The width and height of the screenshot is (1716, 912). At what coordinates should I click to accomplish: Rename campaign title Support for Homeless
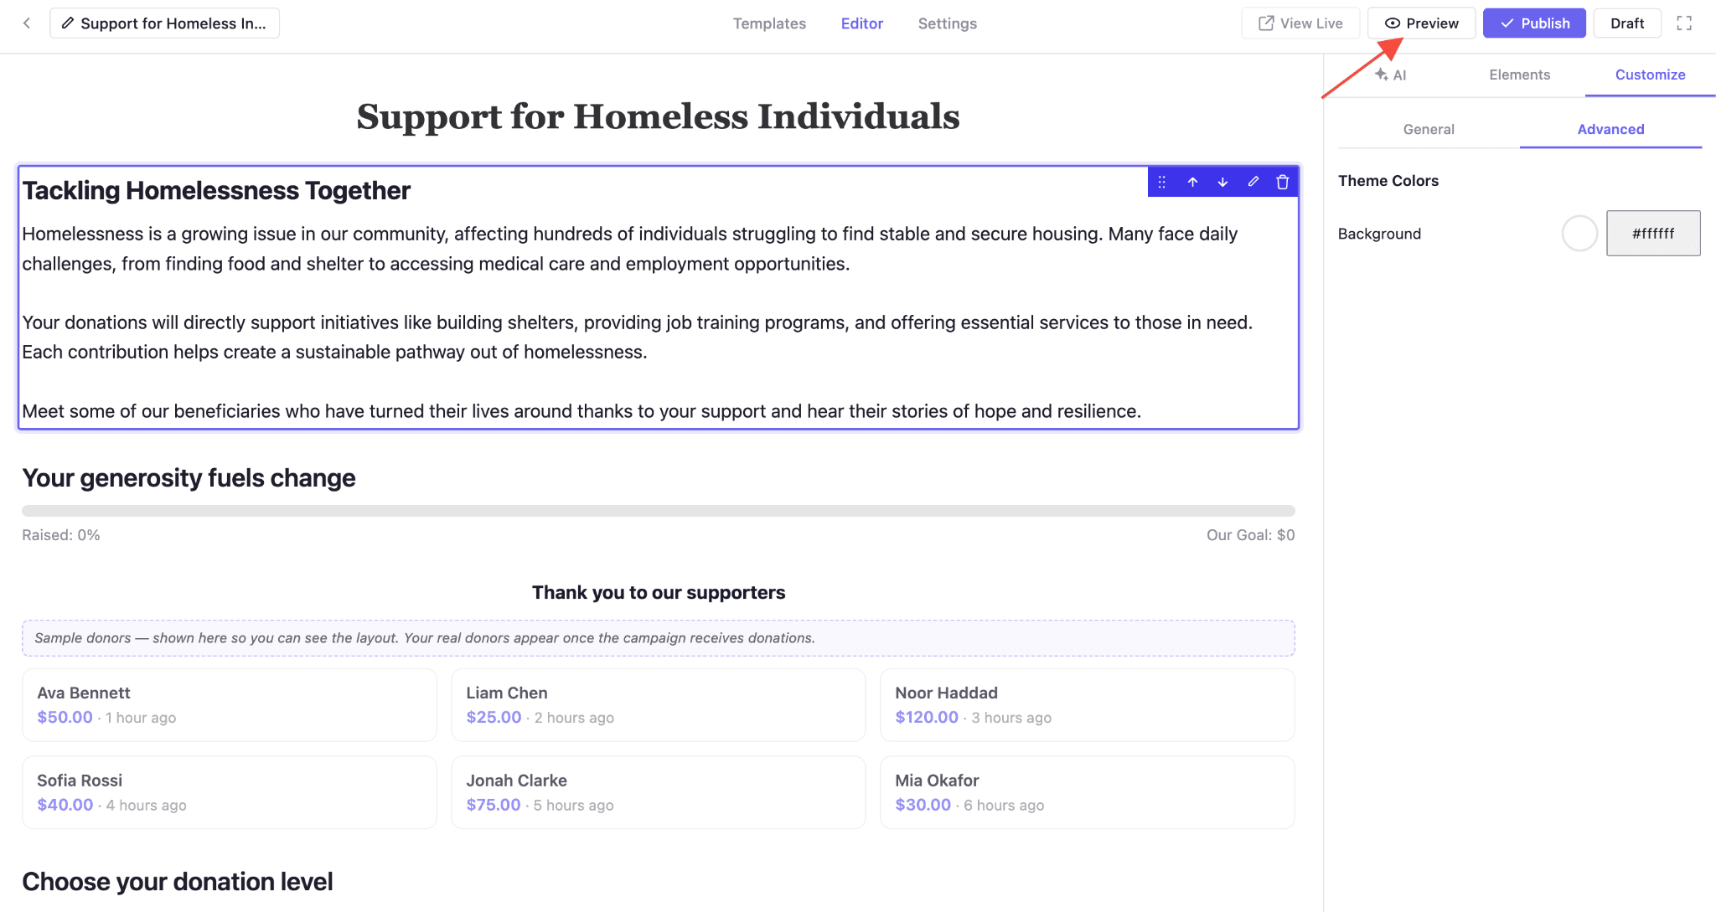click(165, 23)
